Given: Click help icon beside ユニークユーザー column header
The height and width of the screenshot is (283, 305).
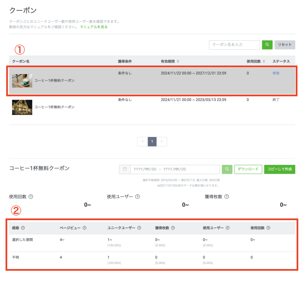Looking at the screenshot, I should click(x=139, y=228).
